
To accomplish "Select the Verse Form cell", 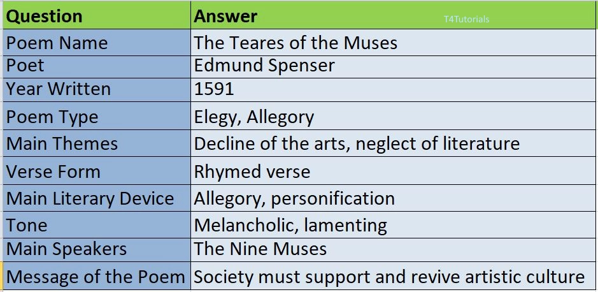I will tap(97, 171).
